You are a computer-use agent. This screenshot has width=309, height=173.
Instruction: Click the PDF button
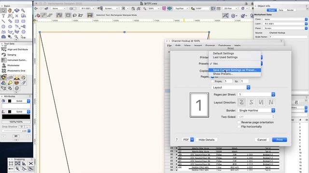click(x=186, y=140)
